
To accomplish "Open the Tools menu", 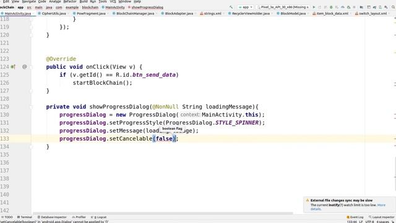I will 103,1.
